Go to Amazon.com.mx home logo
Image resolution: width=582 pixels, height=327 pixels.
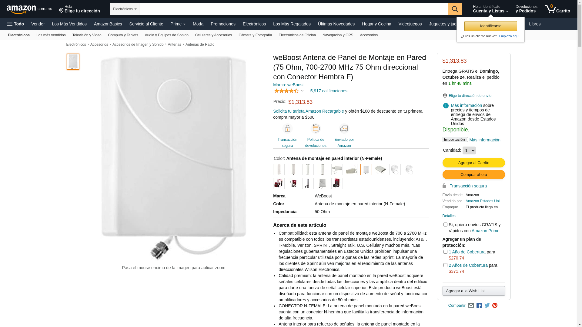pyautogui.click(x=29, y=9)
